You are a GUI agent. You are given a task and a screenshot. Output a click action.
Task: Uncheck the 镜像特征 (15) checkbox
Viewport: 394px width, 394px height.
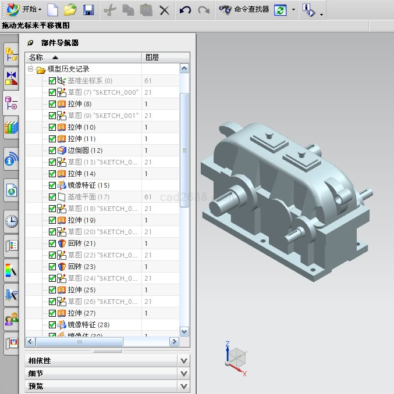point(52,185)
